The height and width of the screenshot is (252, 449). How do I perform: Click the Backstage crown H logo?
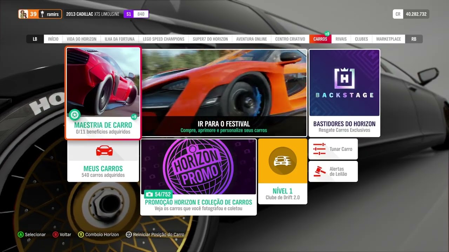click(x=344, y=78)
